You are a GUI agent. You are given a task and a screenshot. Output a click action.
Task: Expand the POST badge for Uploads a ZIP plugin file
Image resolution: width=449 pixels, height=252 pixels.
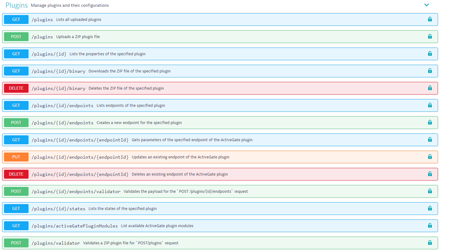(16, 37)
